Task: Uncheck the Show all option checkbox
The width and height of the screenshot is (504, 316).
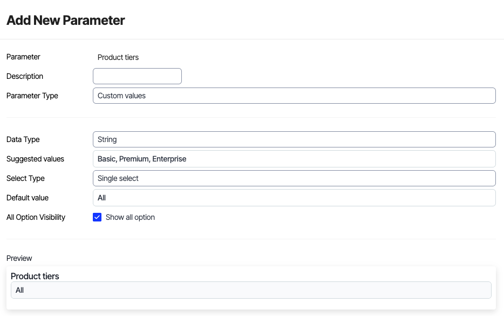Action: 97,217
